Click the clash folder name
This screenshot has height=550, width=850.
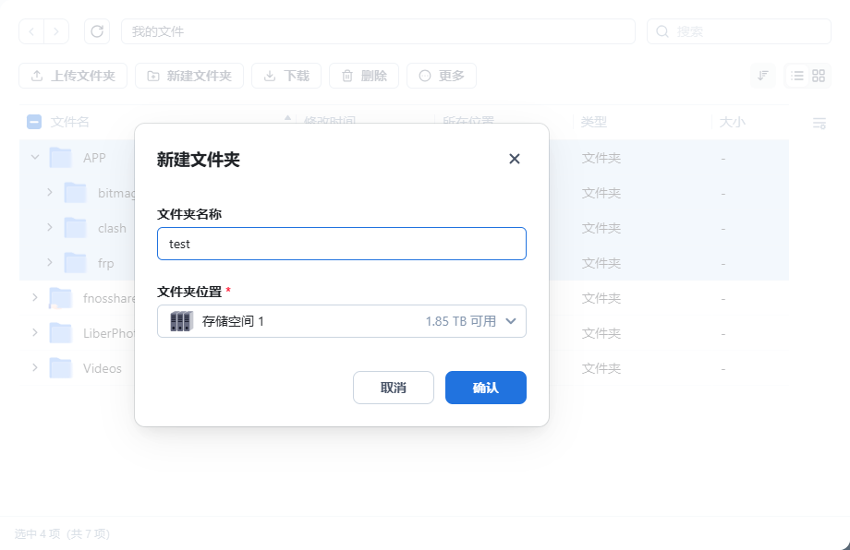point(112,228)
